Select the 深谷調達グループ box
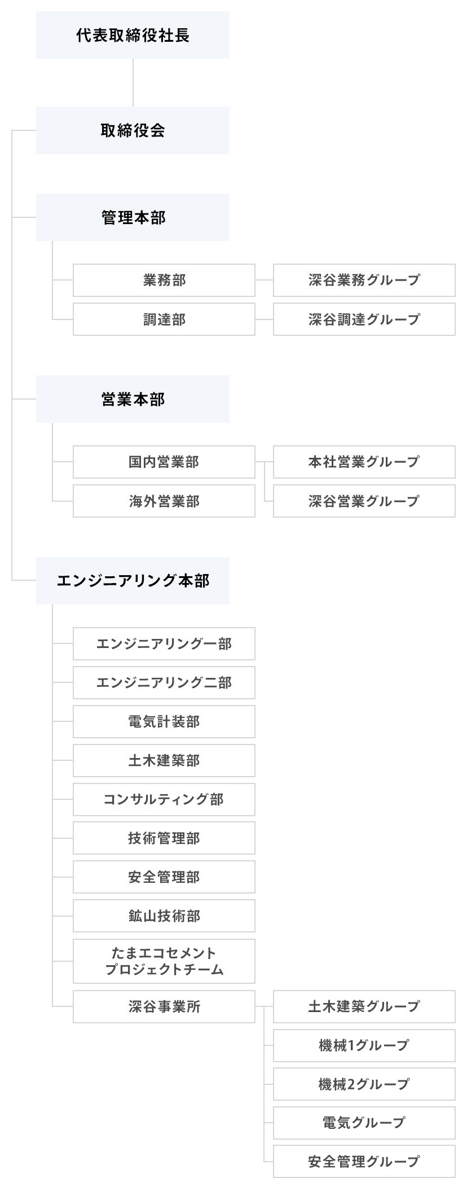 pos(364,319)
